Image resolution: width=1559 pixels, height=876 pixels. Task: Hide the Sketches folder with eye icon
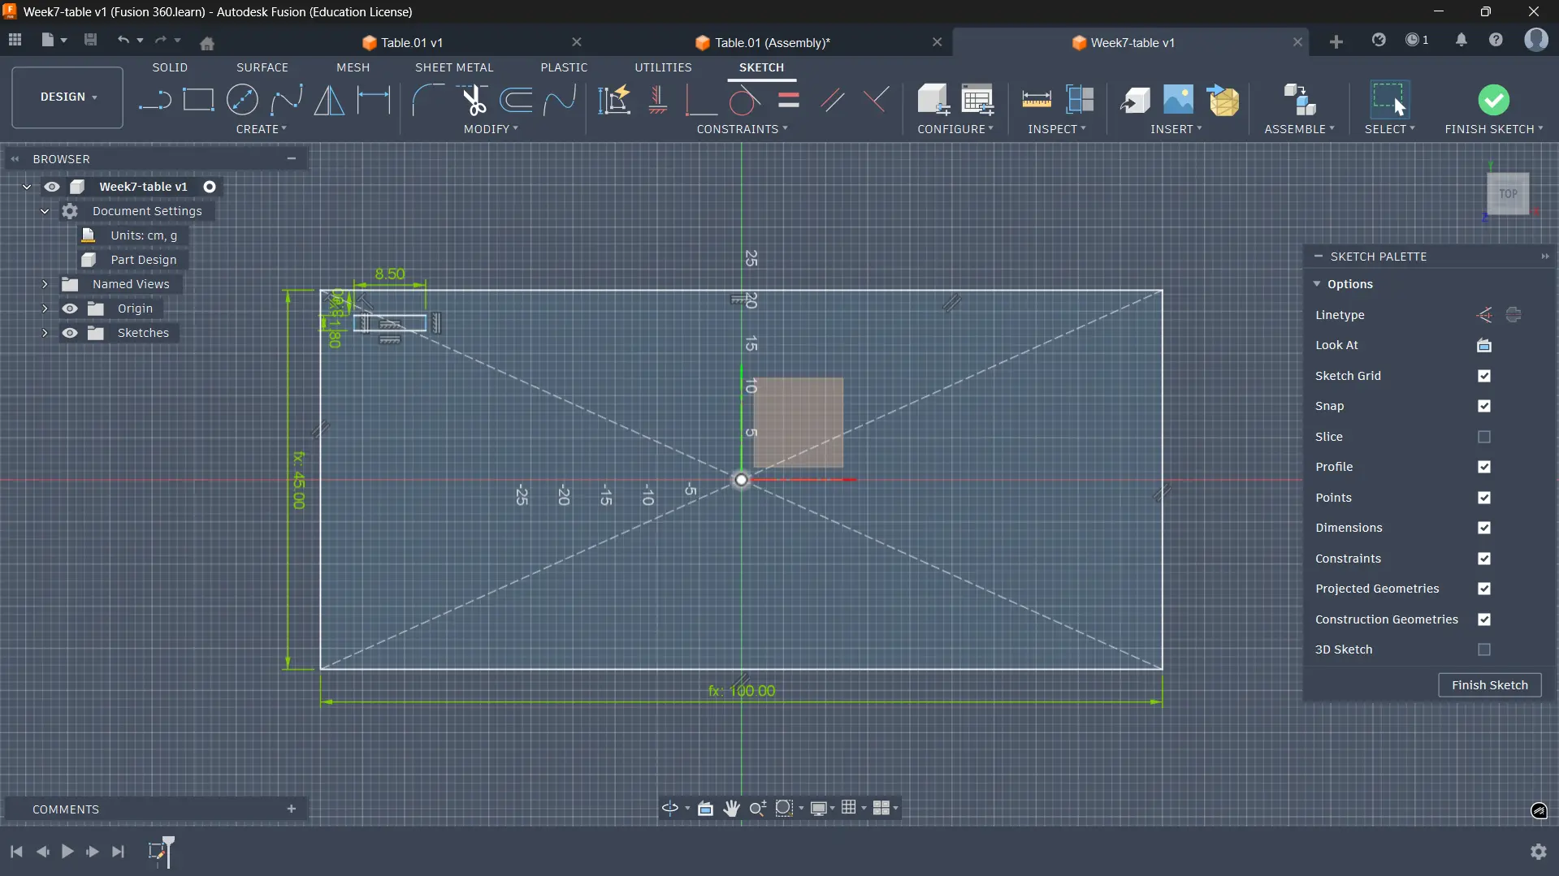pyautogui.click(x=70, y=333)
